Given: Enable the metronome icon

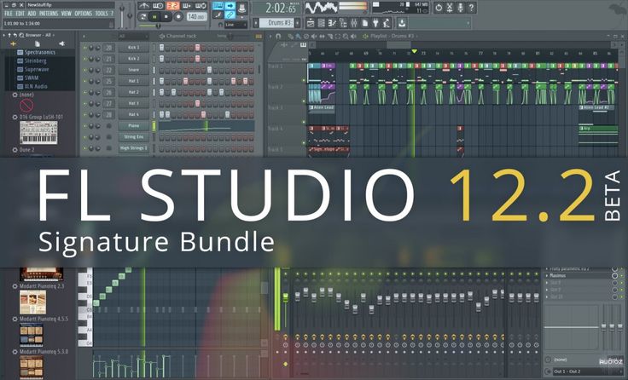Looking at the screenshot, I should [144, 6].
